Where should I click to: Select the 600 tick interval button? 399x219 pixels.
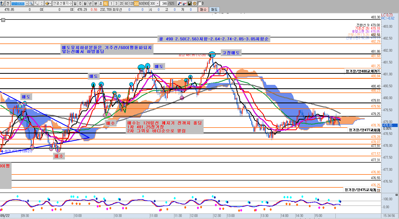click(141, 3)
